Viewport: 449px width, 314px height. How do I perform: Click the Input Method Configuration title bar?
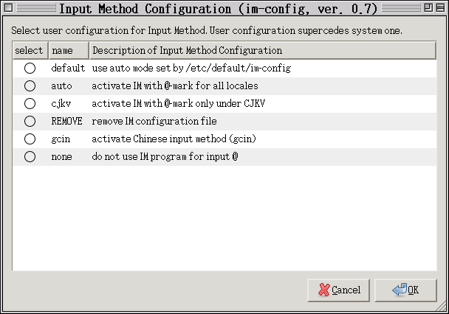click(218, 9)
